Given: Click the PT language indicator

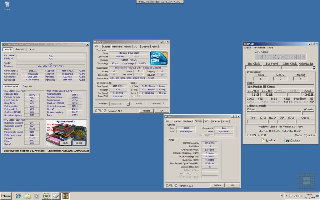Looking at the screenshot, I should tap(282, 196).
